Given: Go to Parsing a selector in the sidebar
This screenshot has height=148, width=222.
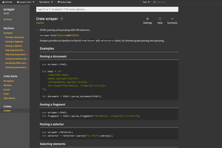Looking at the screenshot, I should point(14,46).
